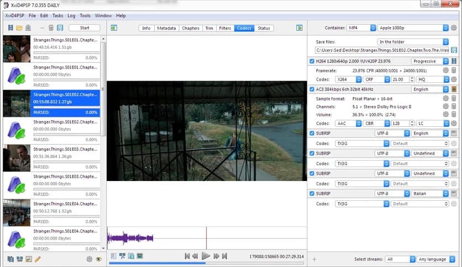The height and width of the screenshot is (267, 462).
Task: Open the Any language streams dropdown
Action: [x=436, y=259]
